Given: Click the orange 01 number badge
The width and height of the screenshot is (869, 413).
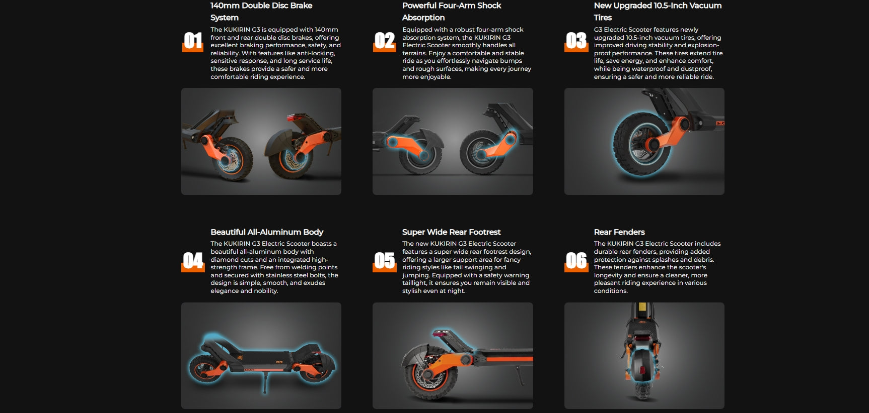Looking at the screenshot, I should (x=192, y=41).
